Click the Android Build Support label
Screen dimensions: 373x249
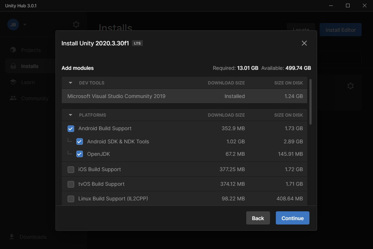point(105,129)
